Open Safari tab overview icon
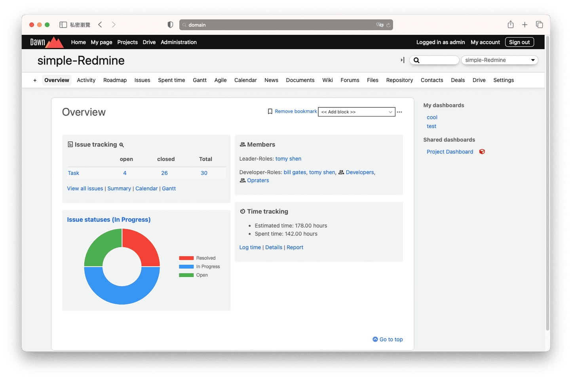The height and width of the screenshot is (380, 572). click(539, 25)
